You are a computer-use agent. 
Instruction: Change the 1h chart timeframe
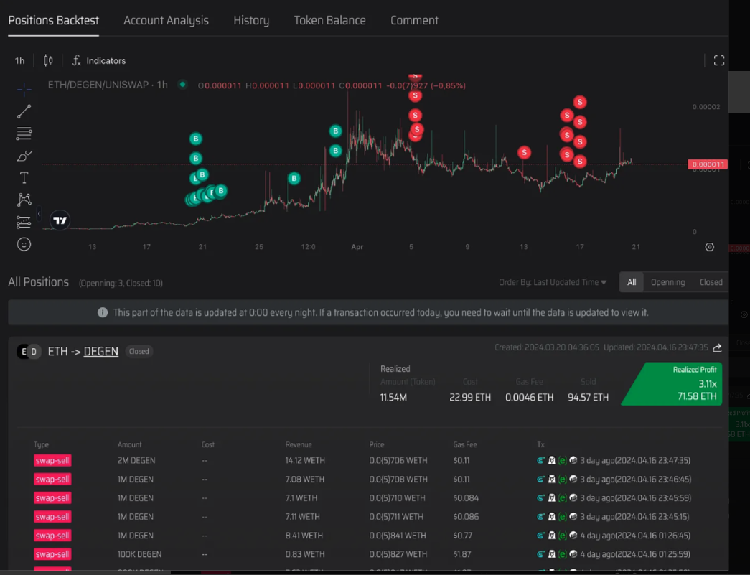[19, 61]
